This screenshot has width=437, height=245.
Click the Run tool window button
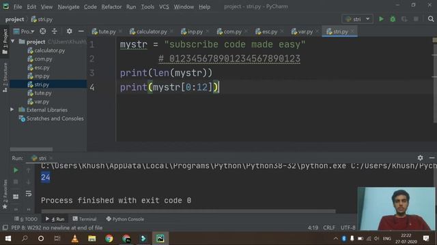point(55,219)
